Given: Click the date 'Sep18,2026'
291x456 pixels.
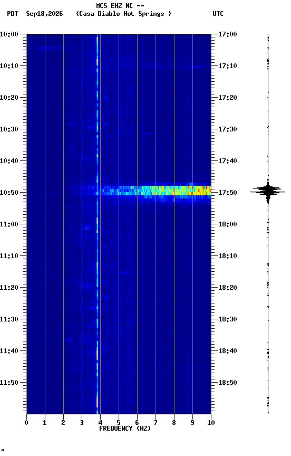Looking at the screenshot, I should click(x=44, y=14).
